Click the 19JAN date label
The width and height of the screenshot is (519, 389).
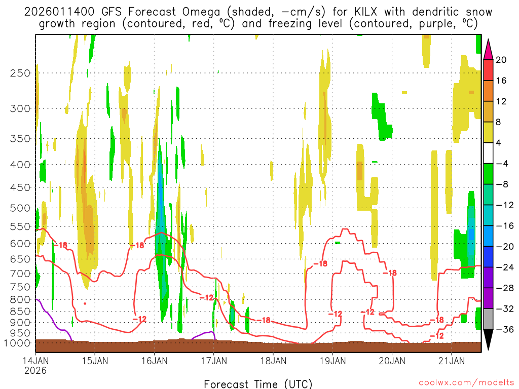click(x=332, y=361)
